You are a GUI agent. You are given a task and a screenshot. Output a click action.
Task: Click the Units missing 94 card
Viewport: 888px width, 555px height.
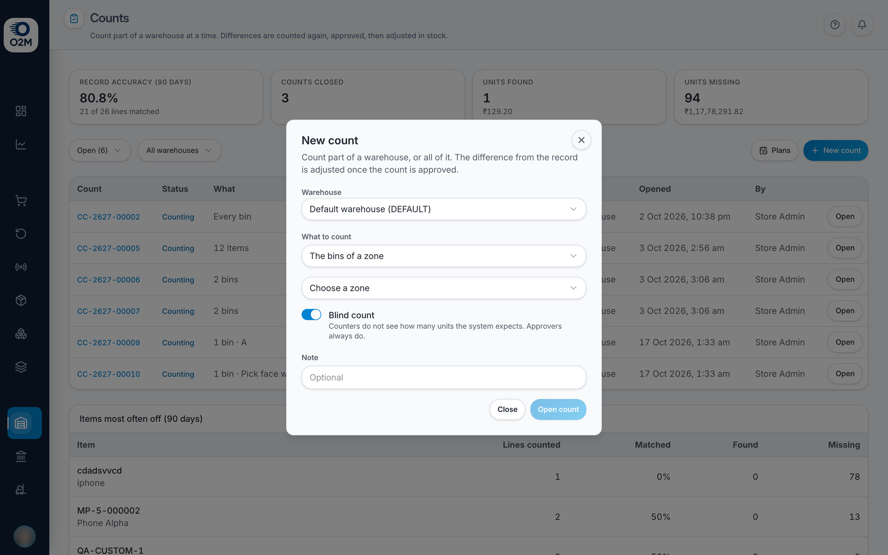tap(771, 97)
